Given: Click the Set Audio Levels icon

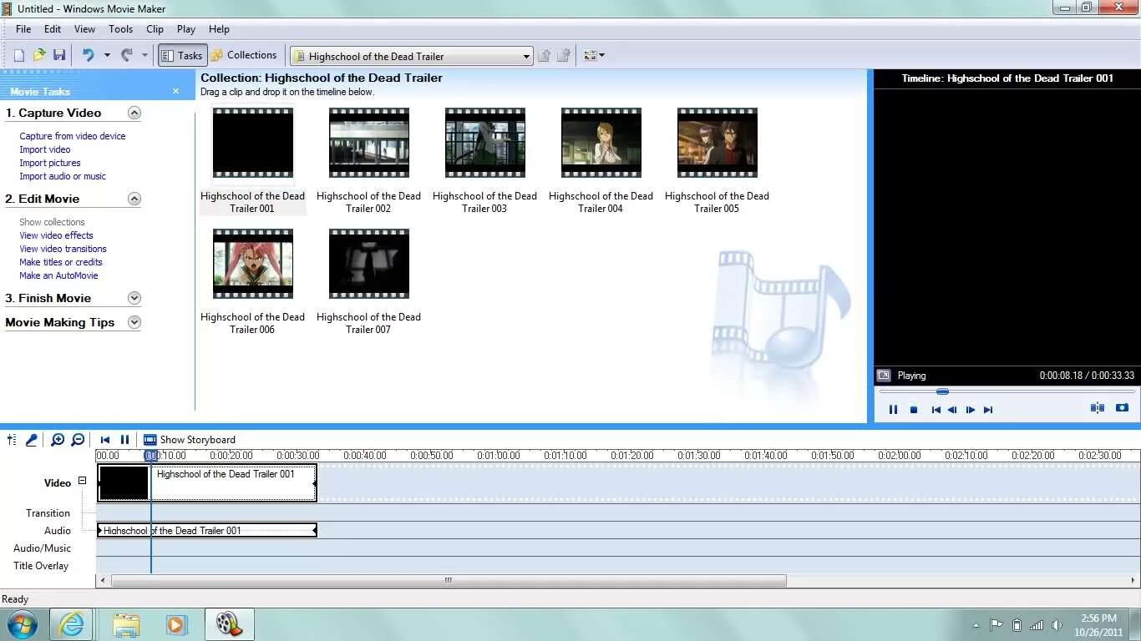Looking at the screenshot, I should (x=12, y=440).
